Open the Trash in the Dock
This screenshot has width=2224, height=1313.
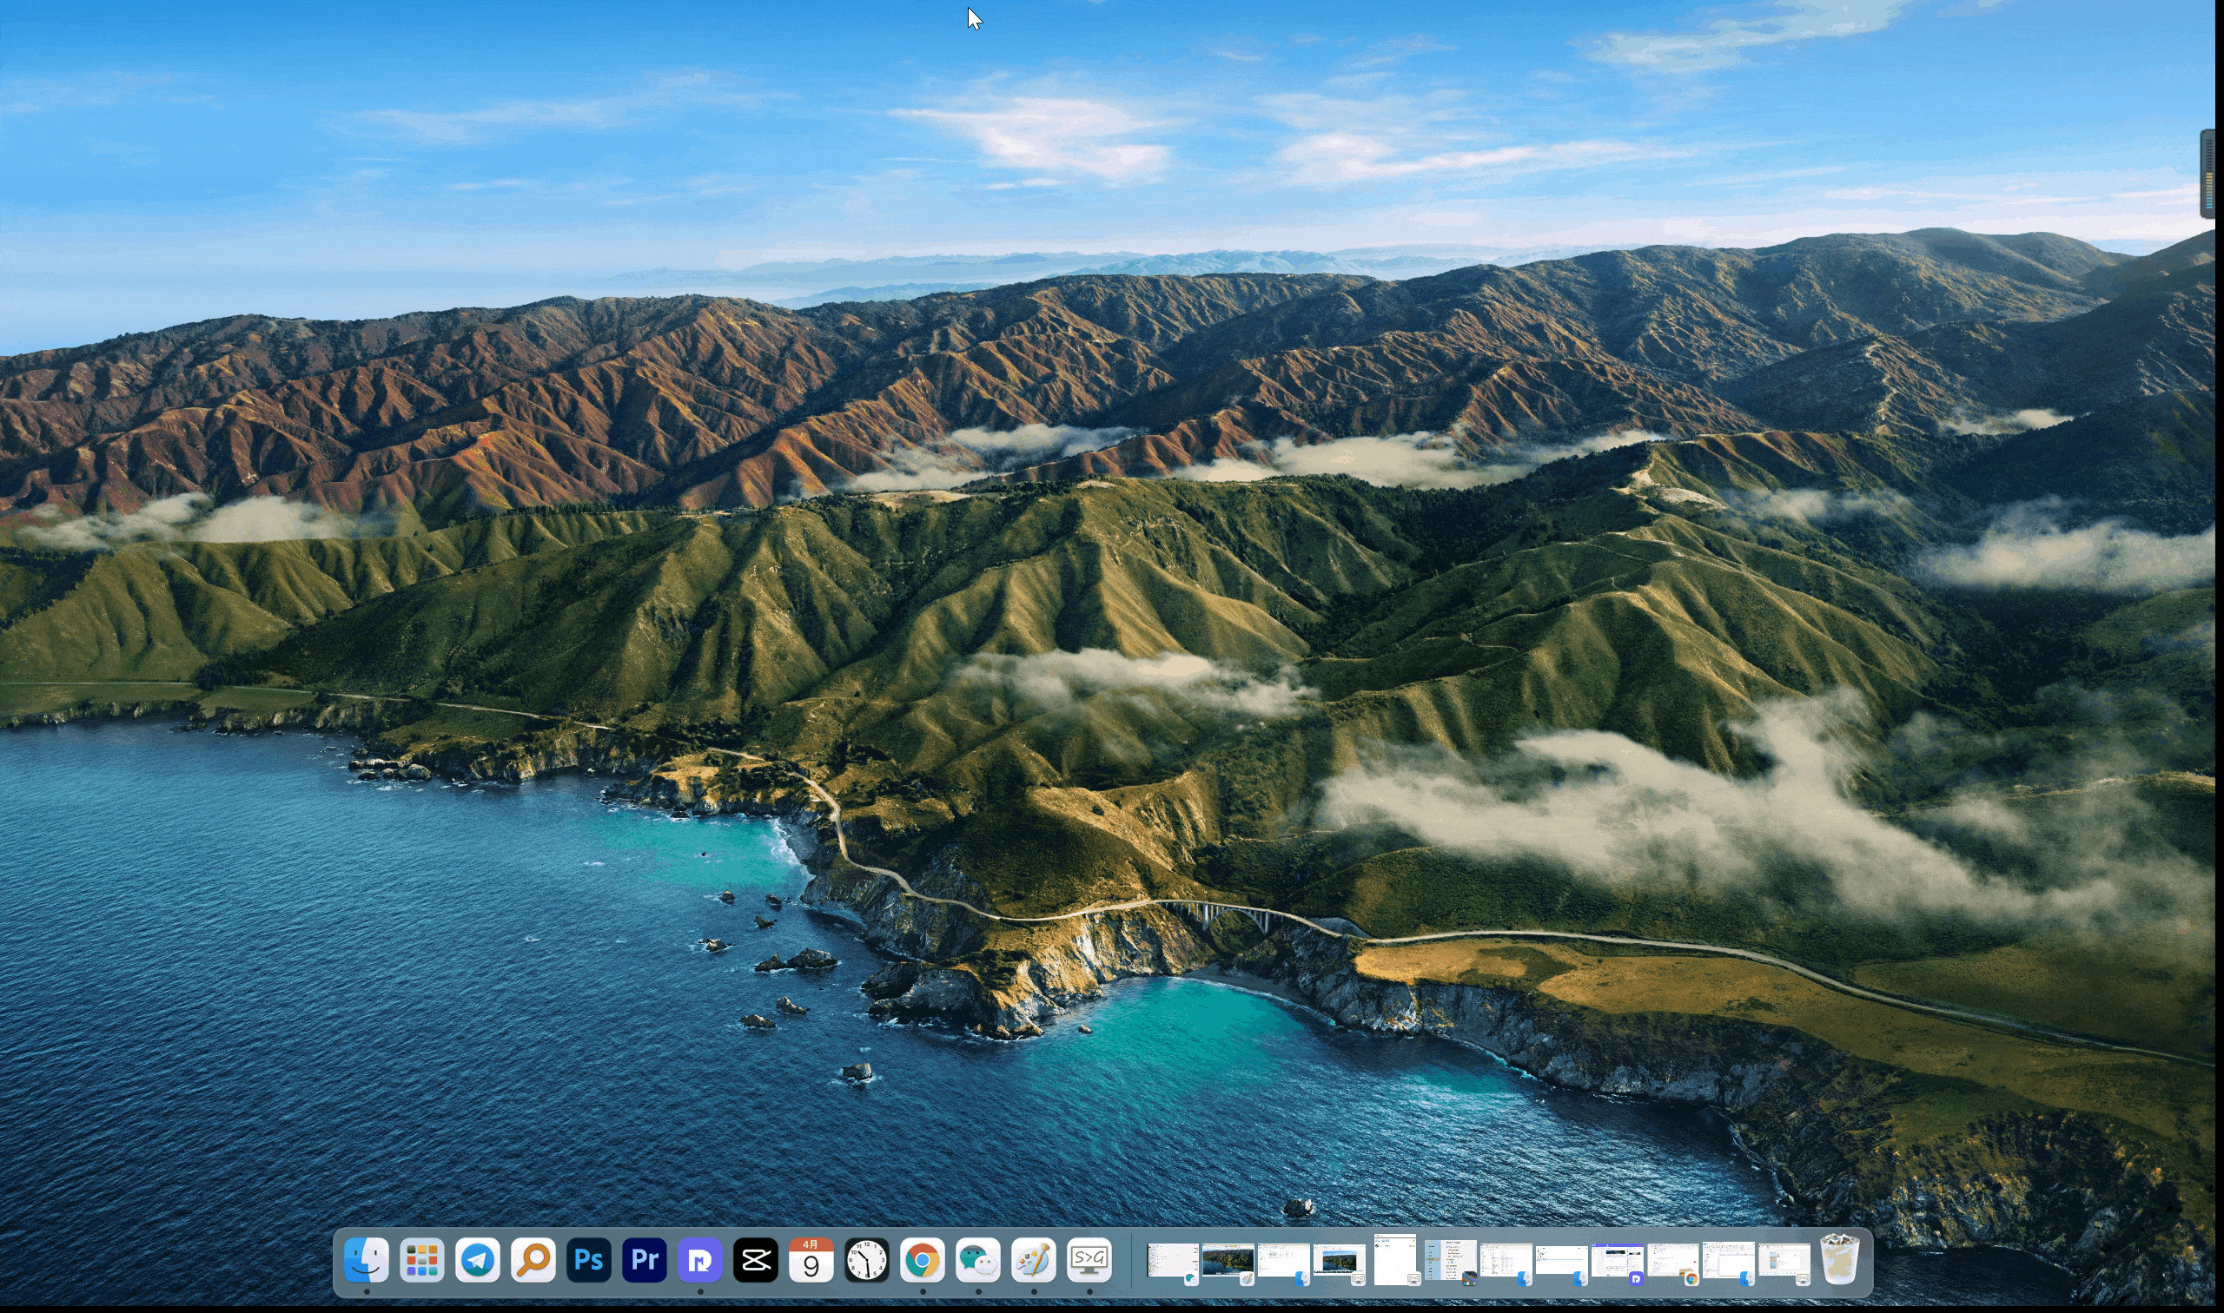tap(1840, 1260)
